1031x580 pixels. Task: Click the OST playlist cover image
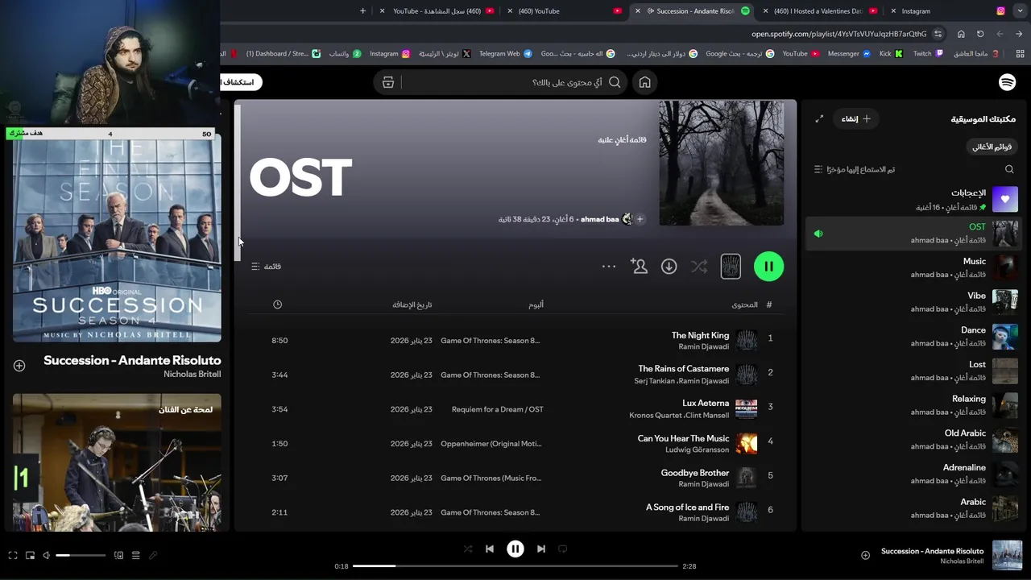click(721, 164)
